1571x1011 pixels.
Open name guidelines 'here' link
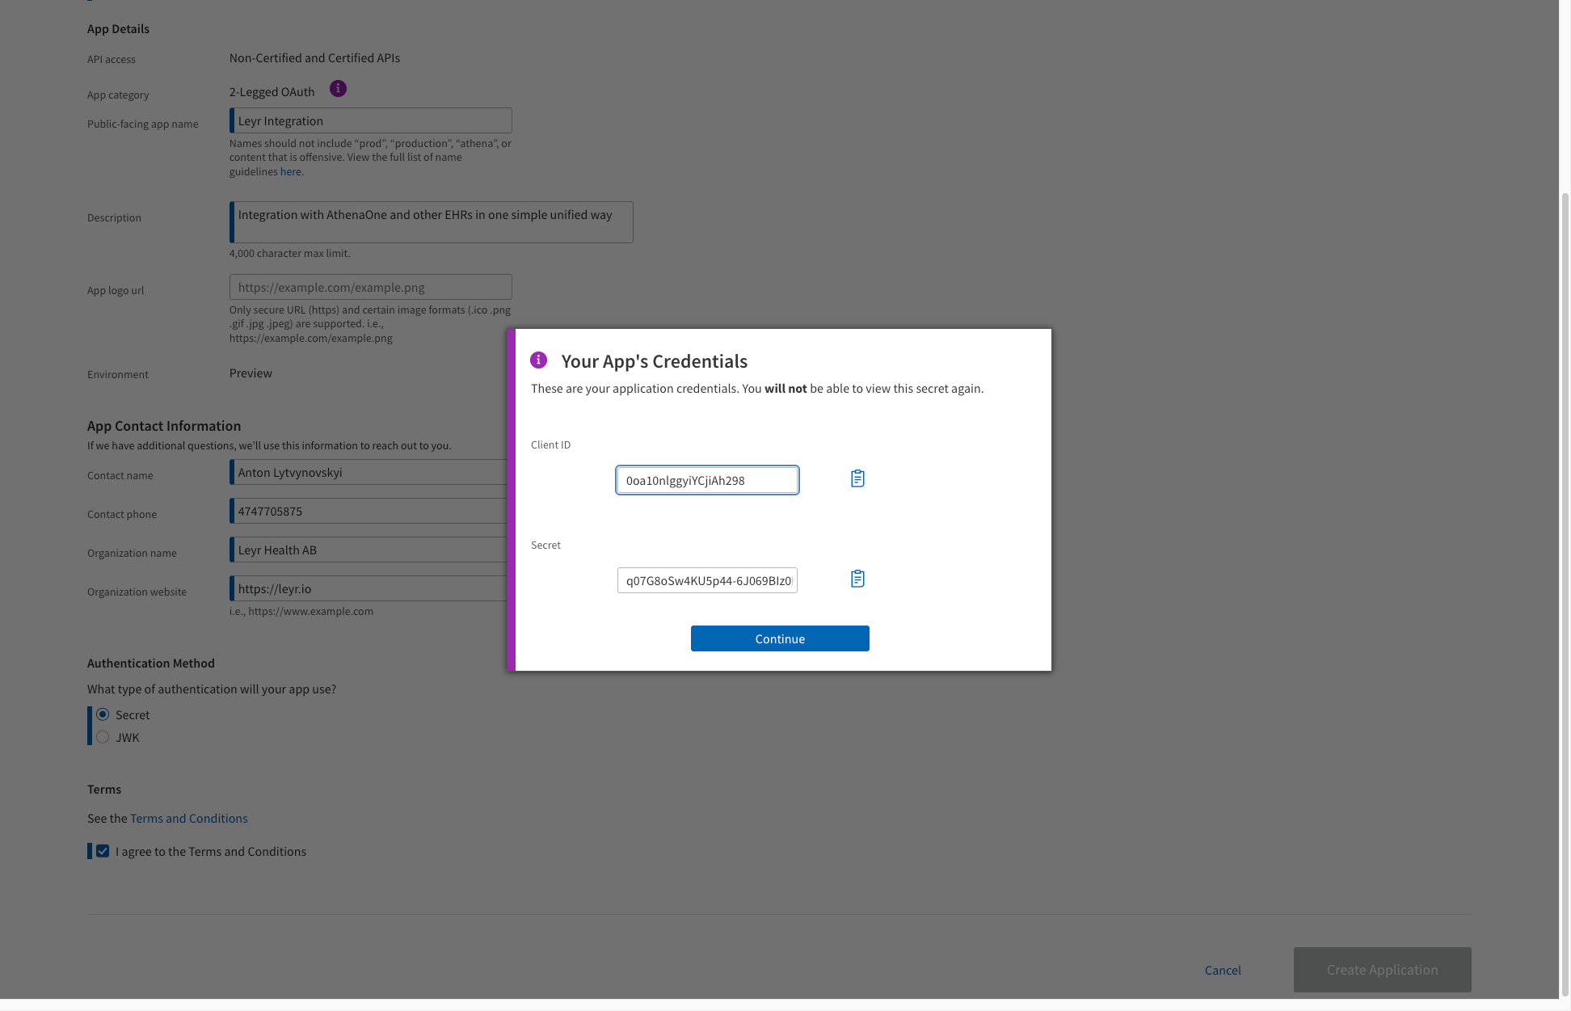[x=290, y=171]
